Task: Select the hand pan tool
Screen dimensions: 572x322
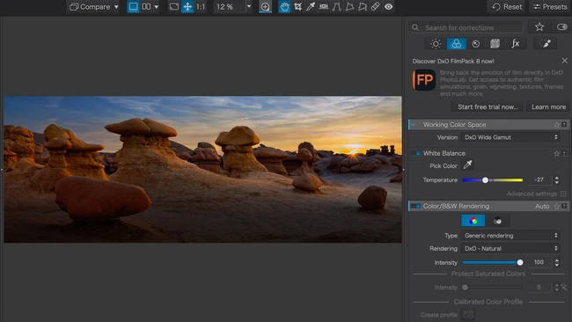Action: [284, 6]
